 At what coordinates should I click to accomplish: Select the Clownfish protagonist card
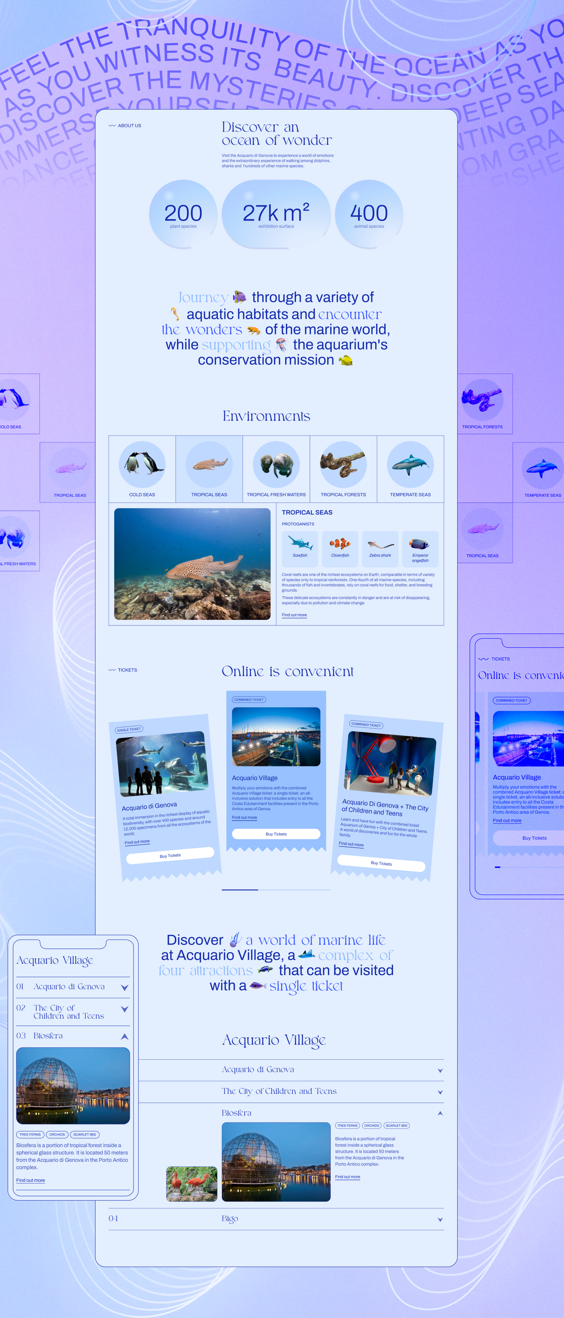pos(340,548)
